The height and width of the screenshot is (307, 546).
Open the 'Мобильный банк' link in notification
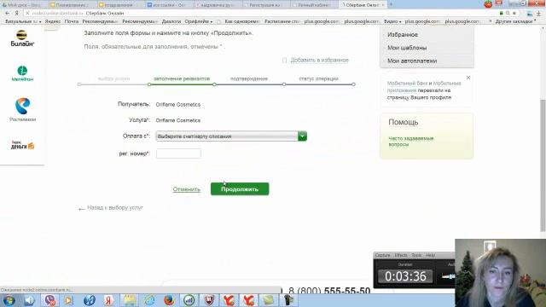click(408, 84)
